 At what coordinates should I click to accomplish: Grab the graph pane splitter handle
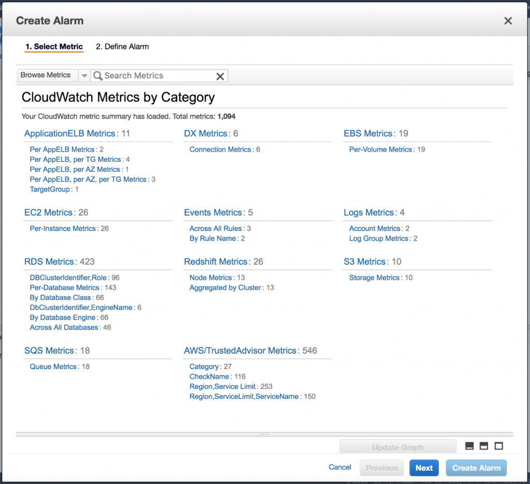click(264, 434)
